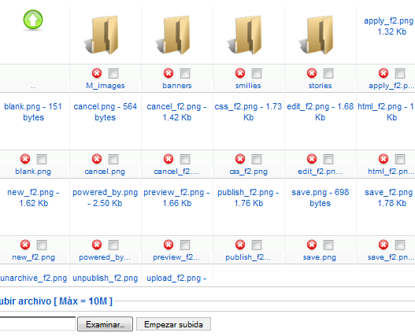Delete blank.png with its red X icon
The height and width of the screenshot is (336, 415).
click(25, 159)
